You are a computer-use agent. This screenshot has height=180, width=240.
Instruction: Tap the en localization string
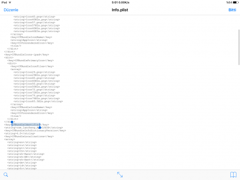coord(22,142)
